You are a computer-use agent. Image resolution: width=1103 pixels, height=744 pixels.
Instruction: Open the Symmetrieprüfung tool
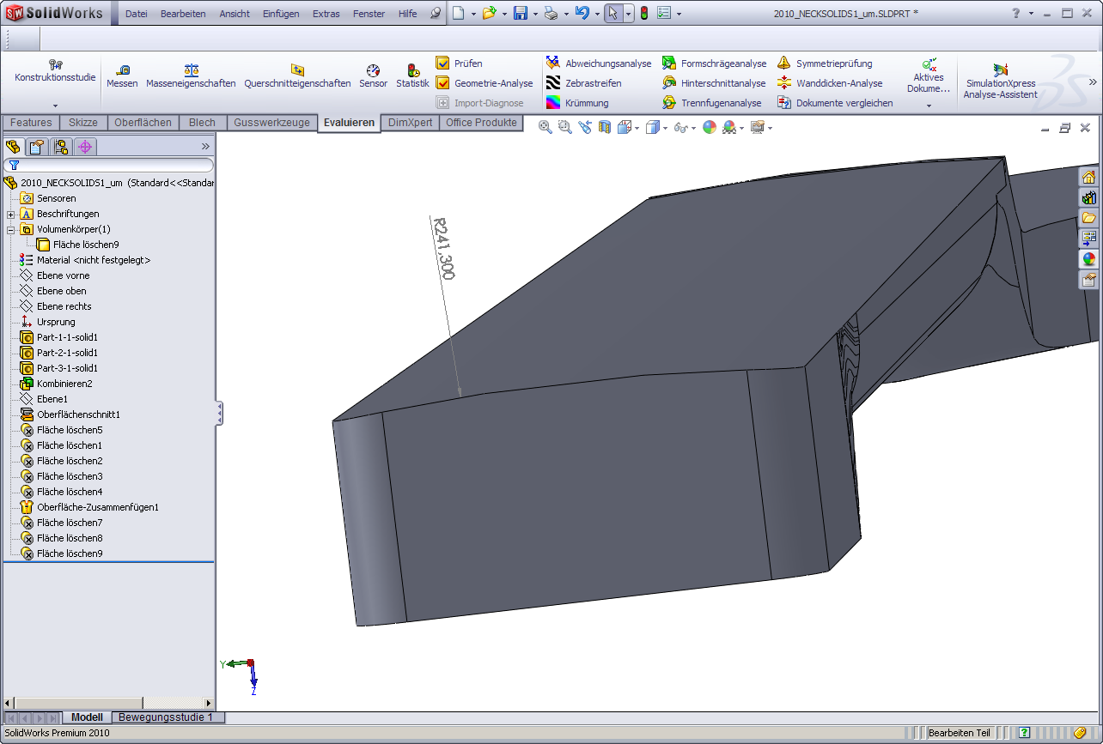tap(784, 64)
